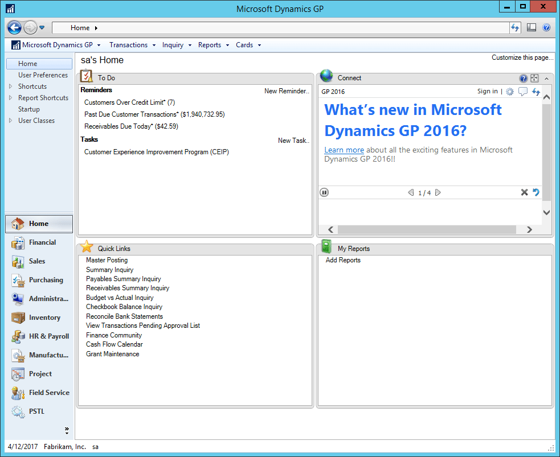
Task: Open the PSTL module icon
Action: pyautogui.click(x=18, y=411)
